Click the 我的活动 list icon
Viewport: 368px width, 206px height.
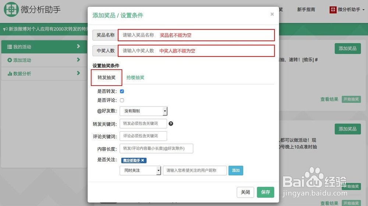(x=10, y=47)
